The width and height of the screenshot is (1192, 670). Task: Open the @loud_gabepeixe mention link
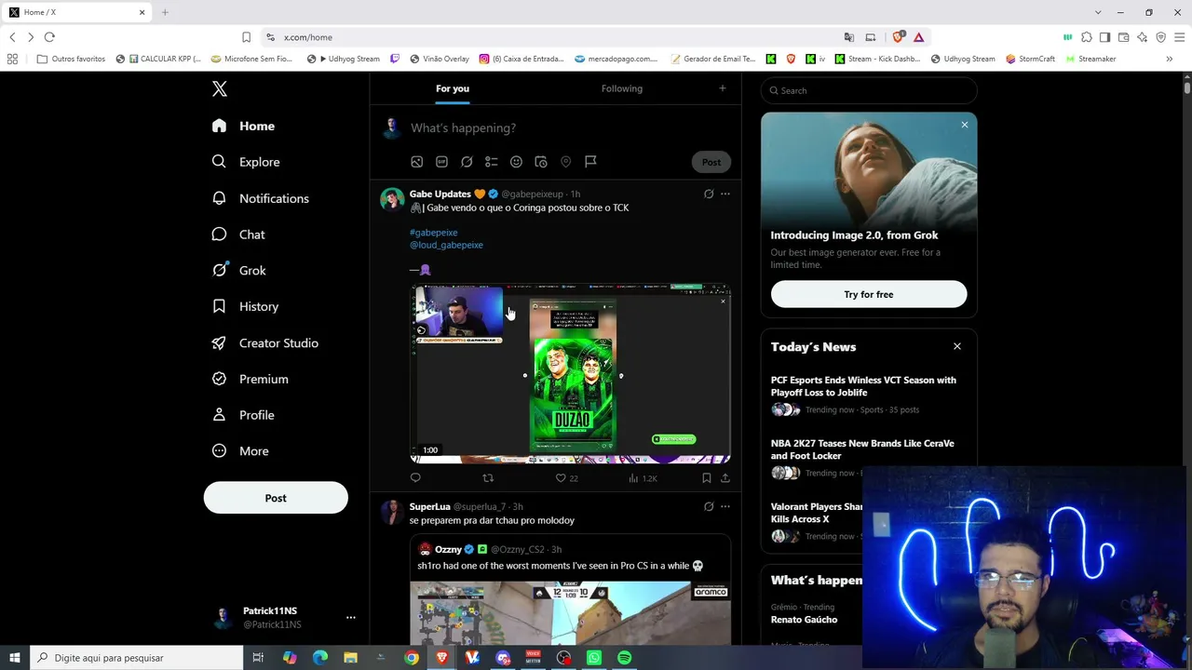click(446, 245)
